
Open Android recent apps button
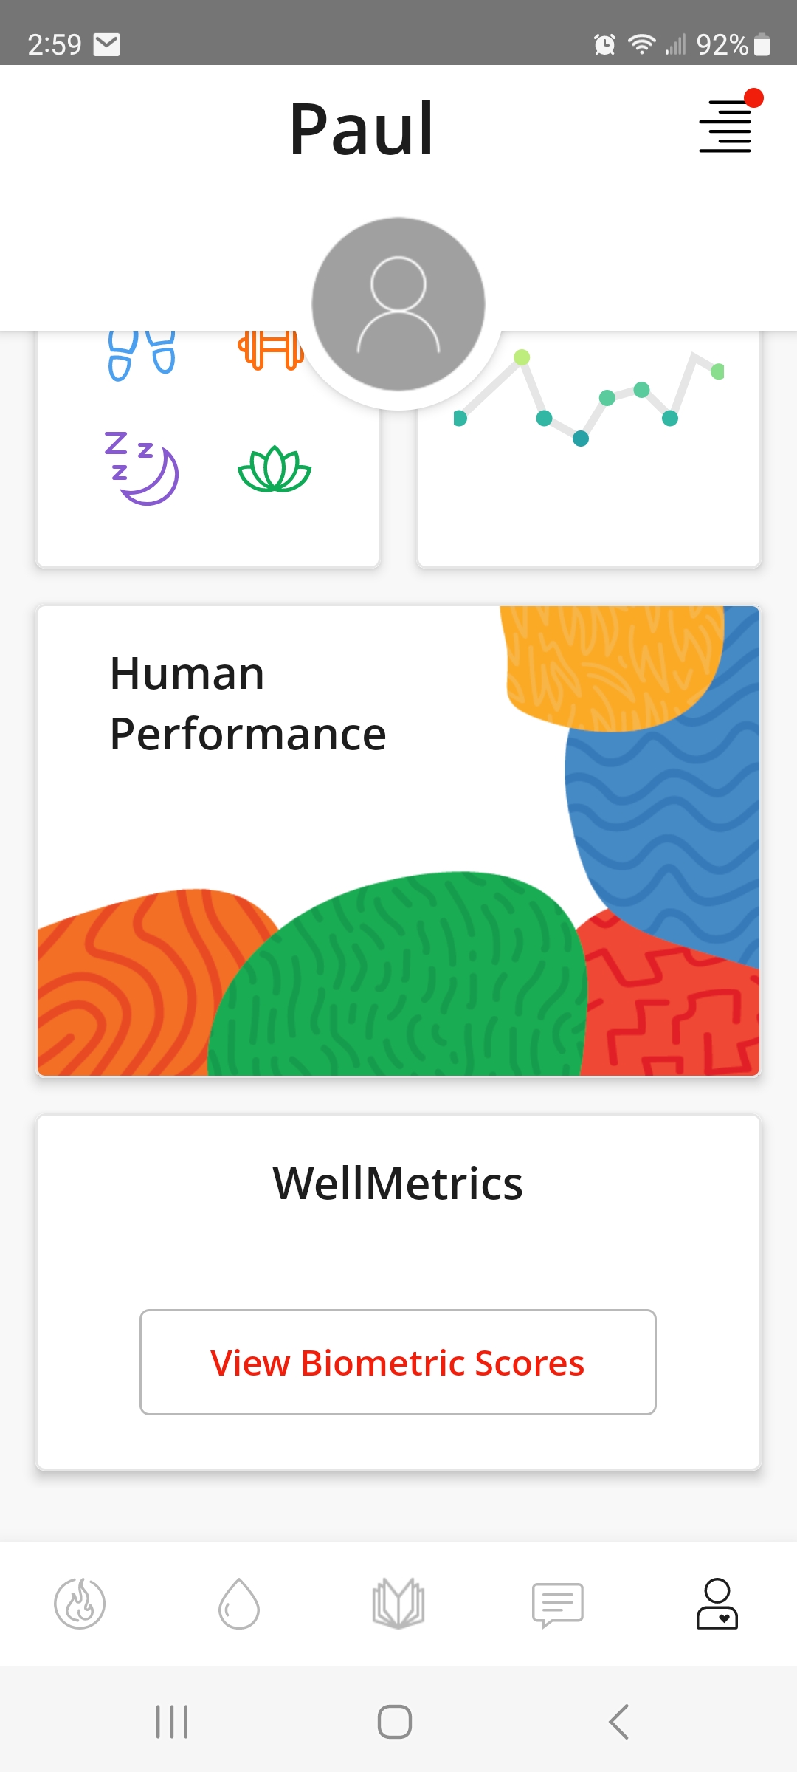[172, 1722]
